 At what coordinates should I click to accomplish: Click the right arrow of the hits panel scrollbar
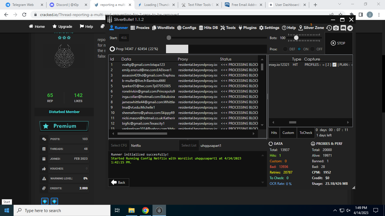[348, 122]
